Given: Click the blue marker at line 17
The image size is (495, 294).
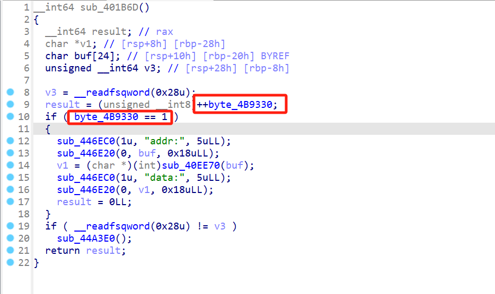Looking at the screenshot, I should (x=10, y=202).
